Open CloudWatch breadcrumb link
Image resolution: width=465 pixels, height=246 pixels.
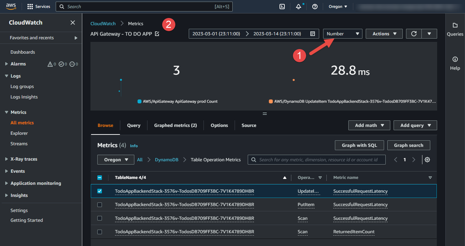[x=103, y=24]
